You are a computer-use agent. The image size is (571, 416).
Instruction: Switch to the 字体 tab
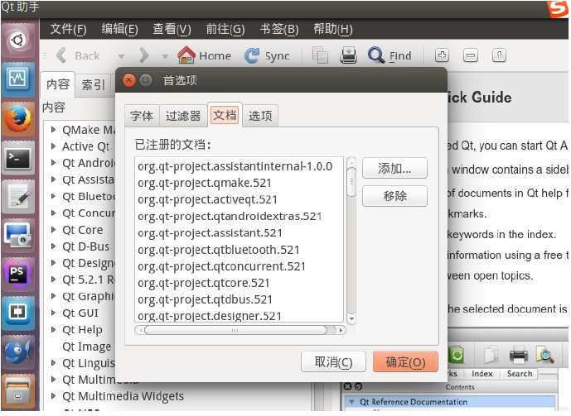point(142,116)
